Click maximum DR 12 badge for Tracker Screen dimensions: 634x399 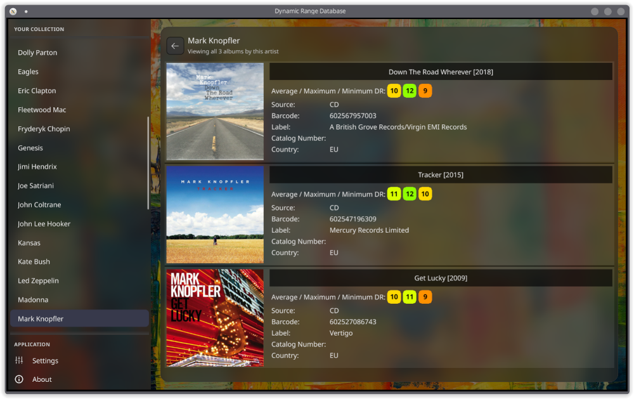410,194
